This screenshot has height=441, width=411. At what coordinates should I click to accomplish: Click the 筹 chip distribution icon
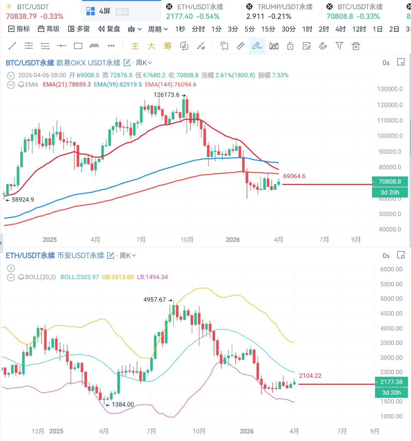[167, 46]
